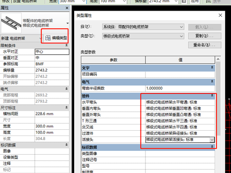The image size is (231, 173).
Task: Close the 属性 Properties panel
Action: click(67, 8)
